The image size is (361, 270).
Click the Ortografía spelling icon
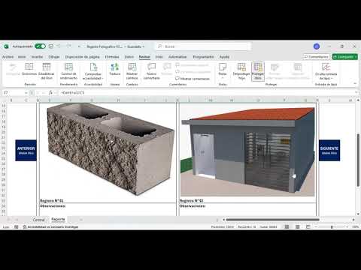click(13, 70)
